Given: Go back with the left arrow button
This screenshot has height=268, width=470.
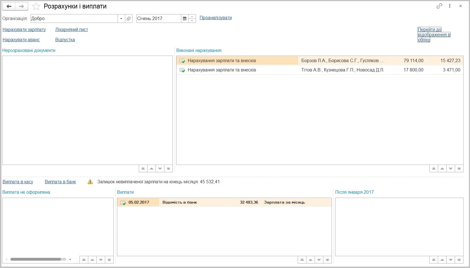Looking at the screenshot, I should (x=9, y=6).
